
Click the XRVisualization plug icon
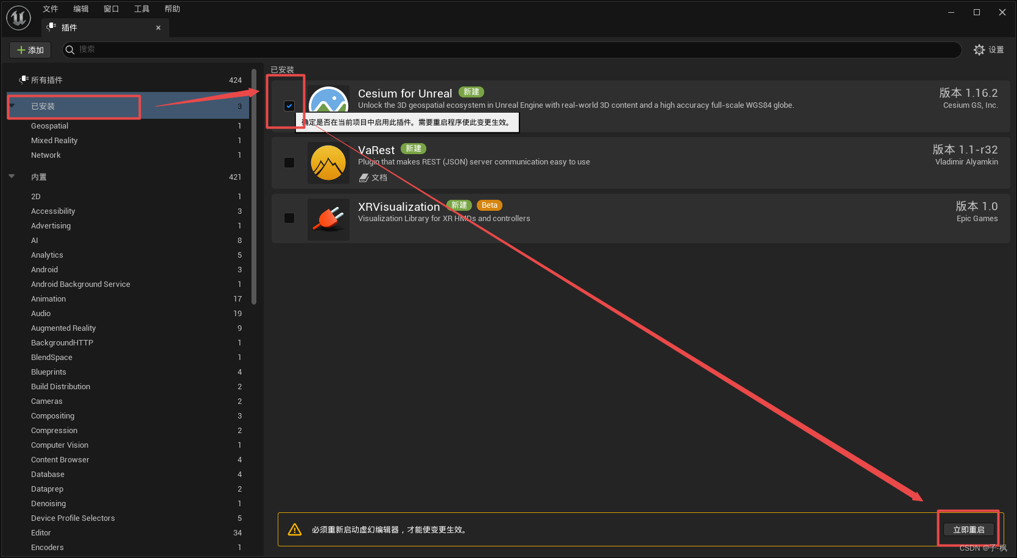pyautogui.click(x=328, y=219)
